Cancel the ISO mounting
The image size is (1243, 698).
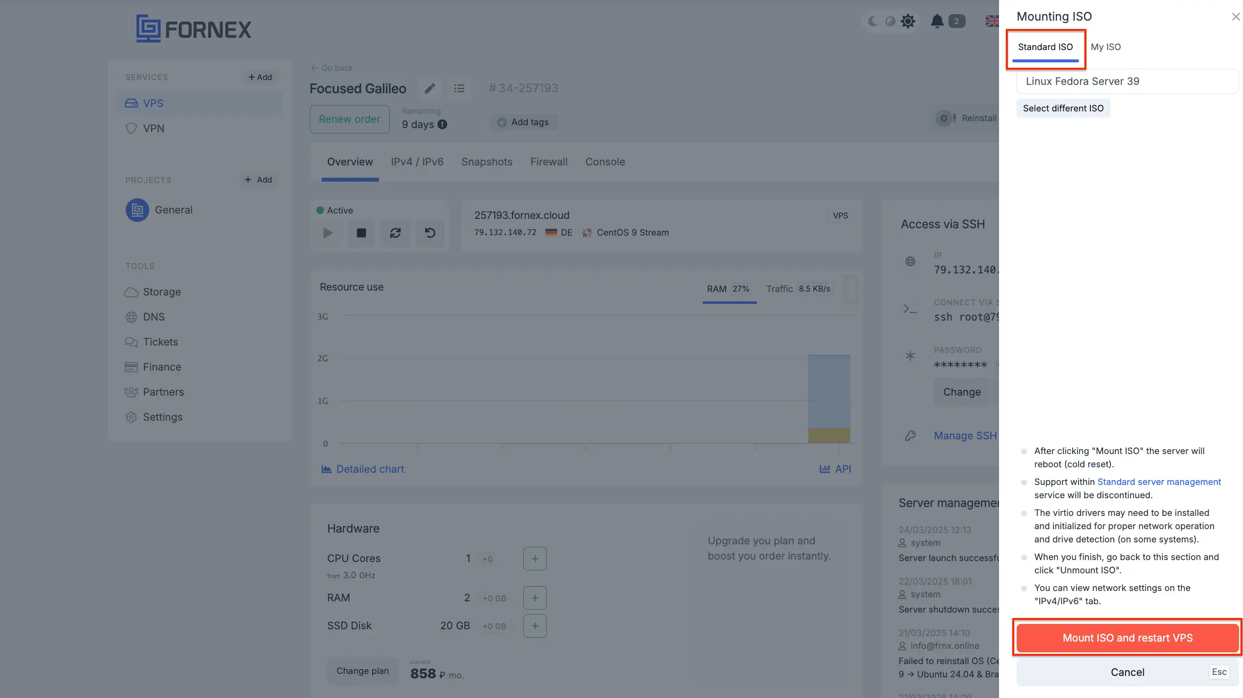1127,672
